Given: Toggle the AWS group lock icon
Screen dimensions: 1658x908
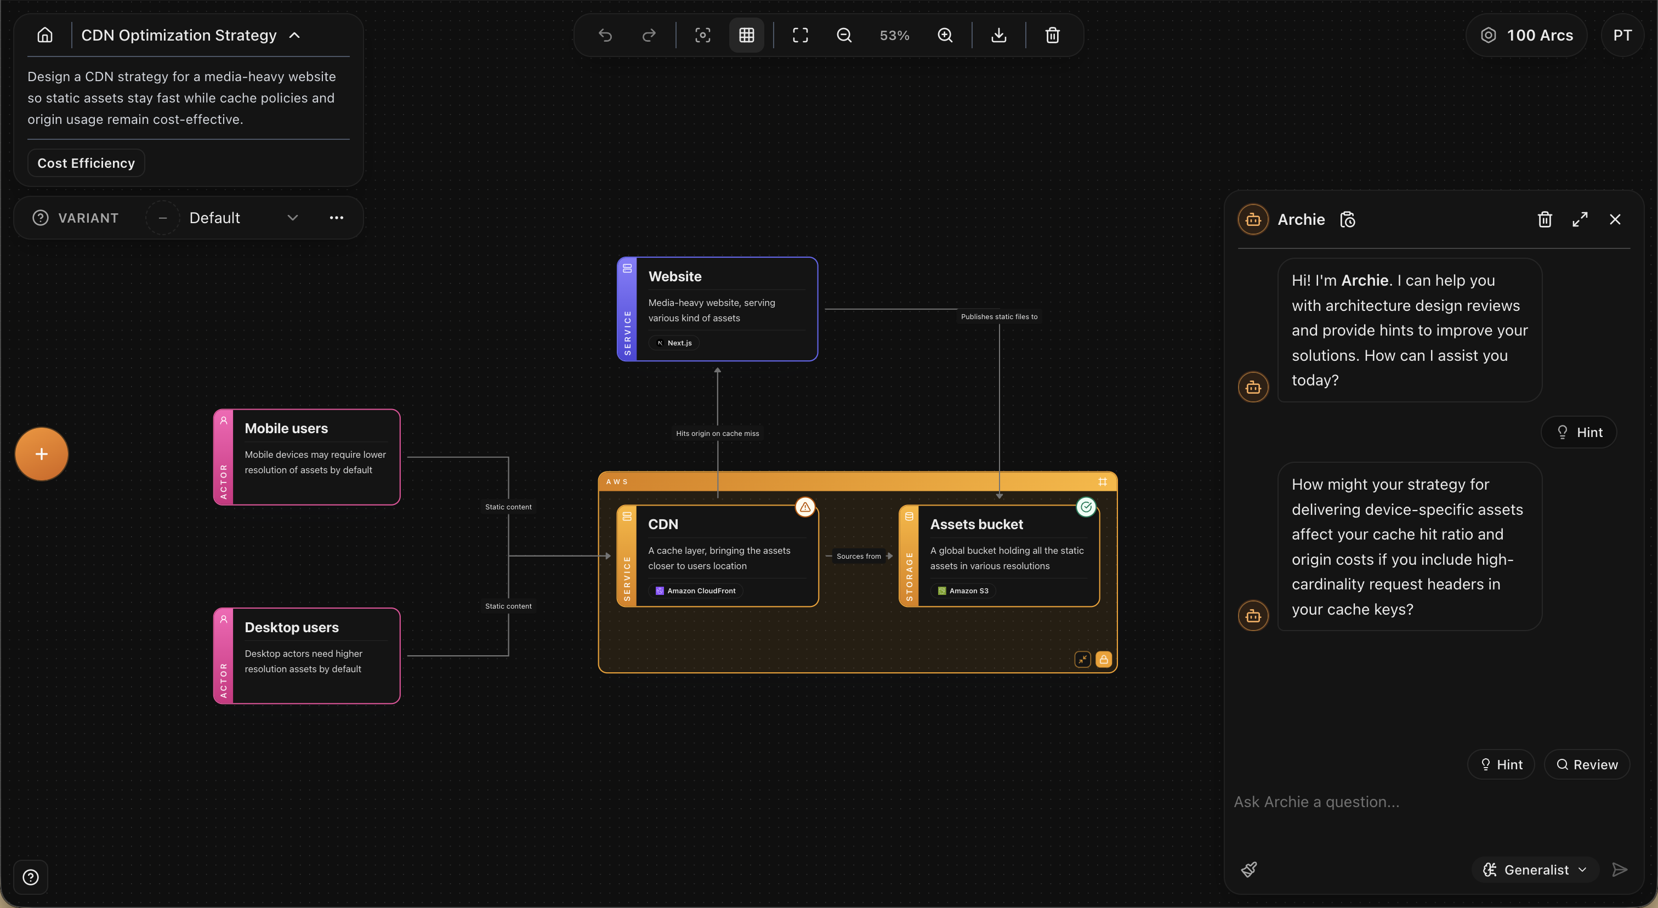Looking at the screenshot, I should click(1103, 659).
